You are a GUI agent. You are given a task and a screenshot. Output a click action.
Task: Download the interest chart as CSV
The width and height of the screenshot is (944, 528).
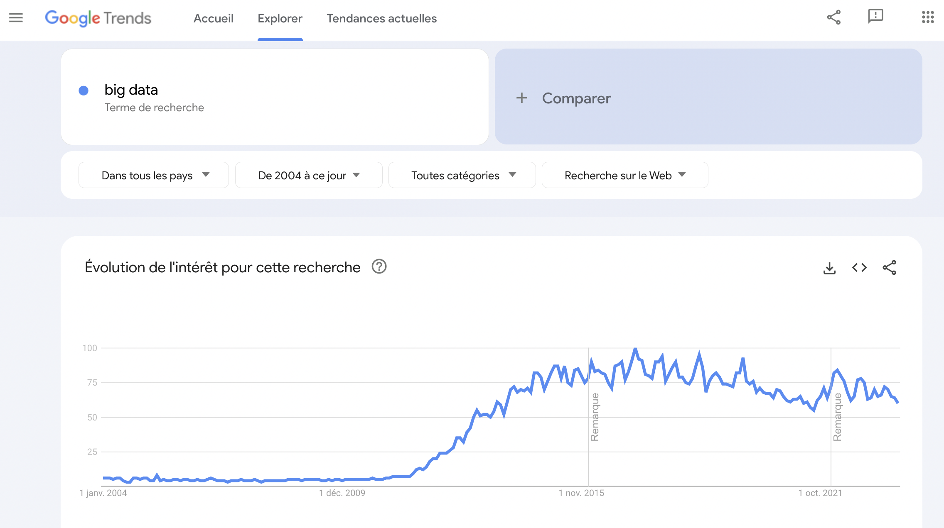click(829, 268)
